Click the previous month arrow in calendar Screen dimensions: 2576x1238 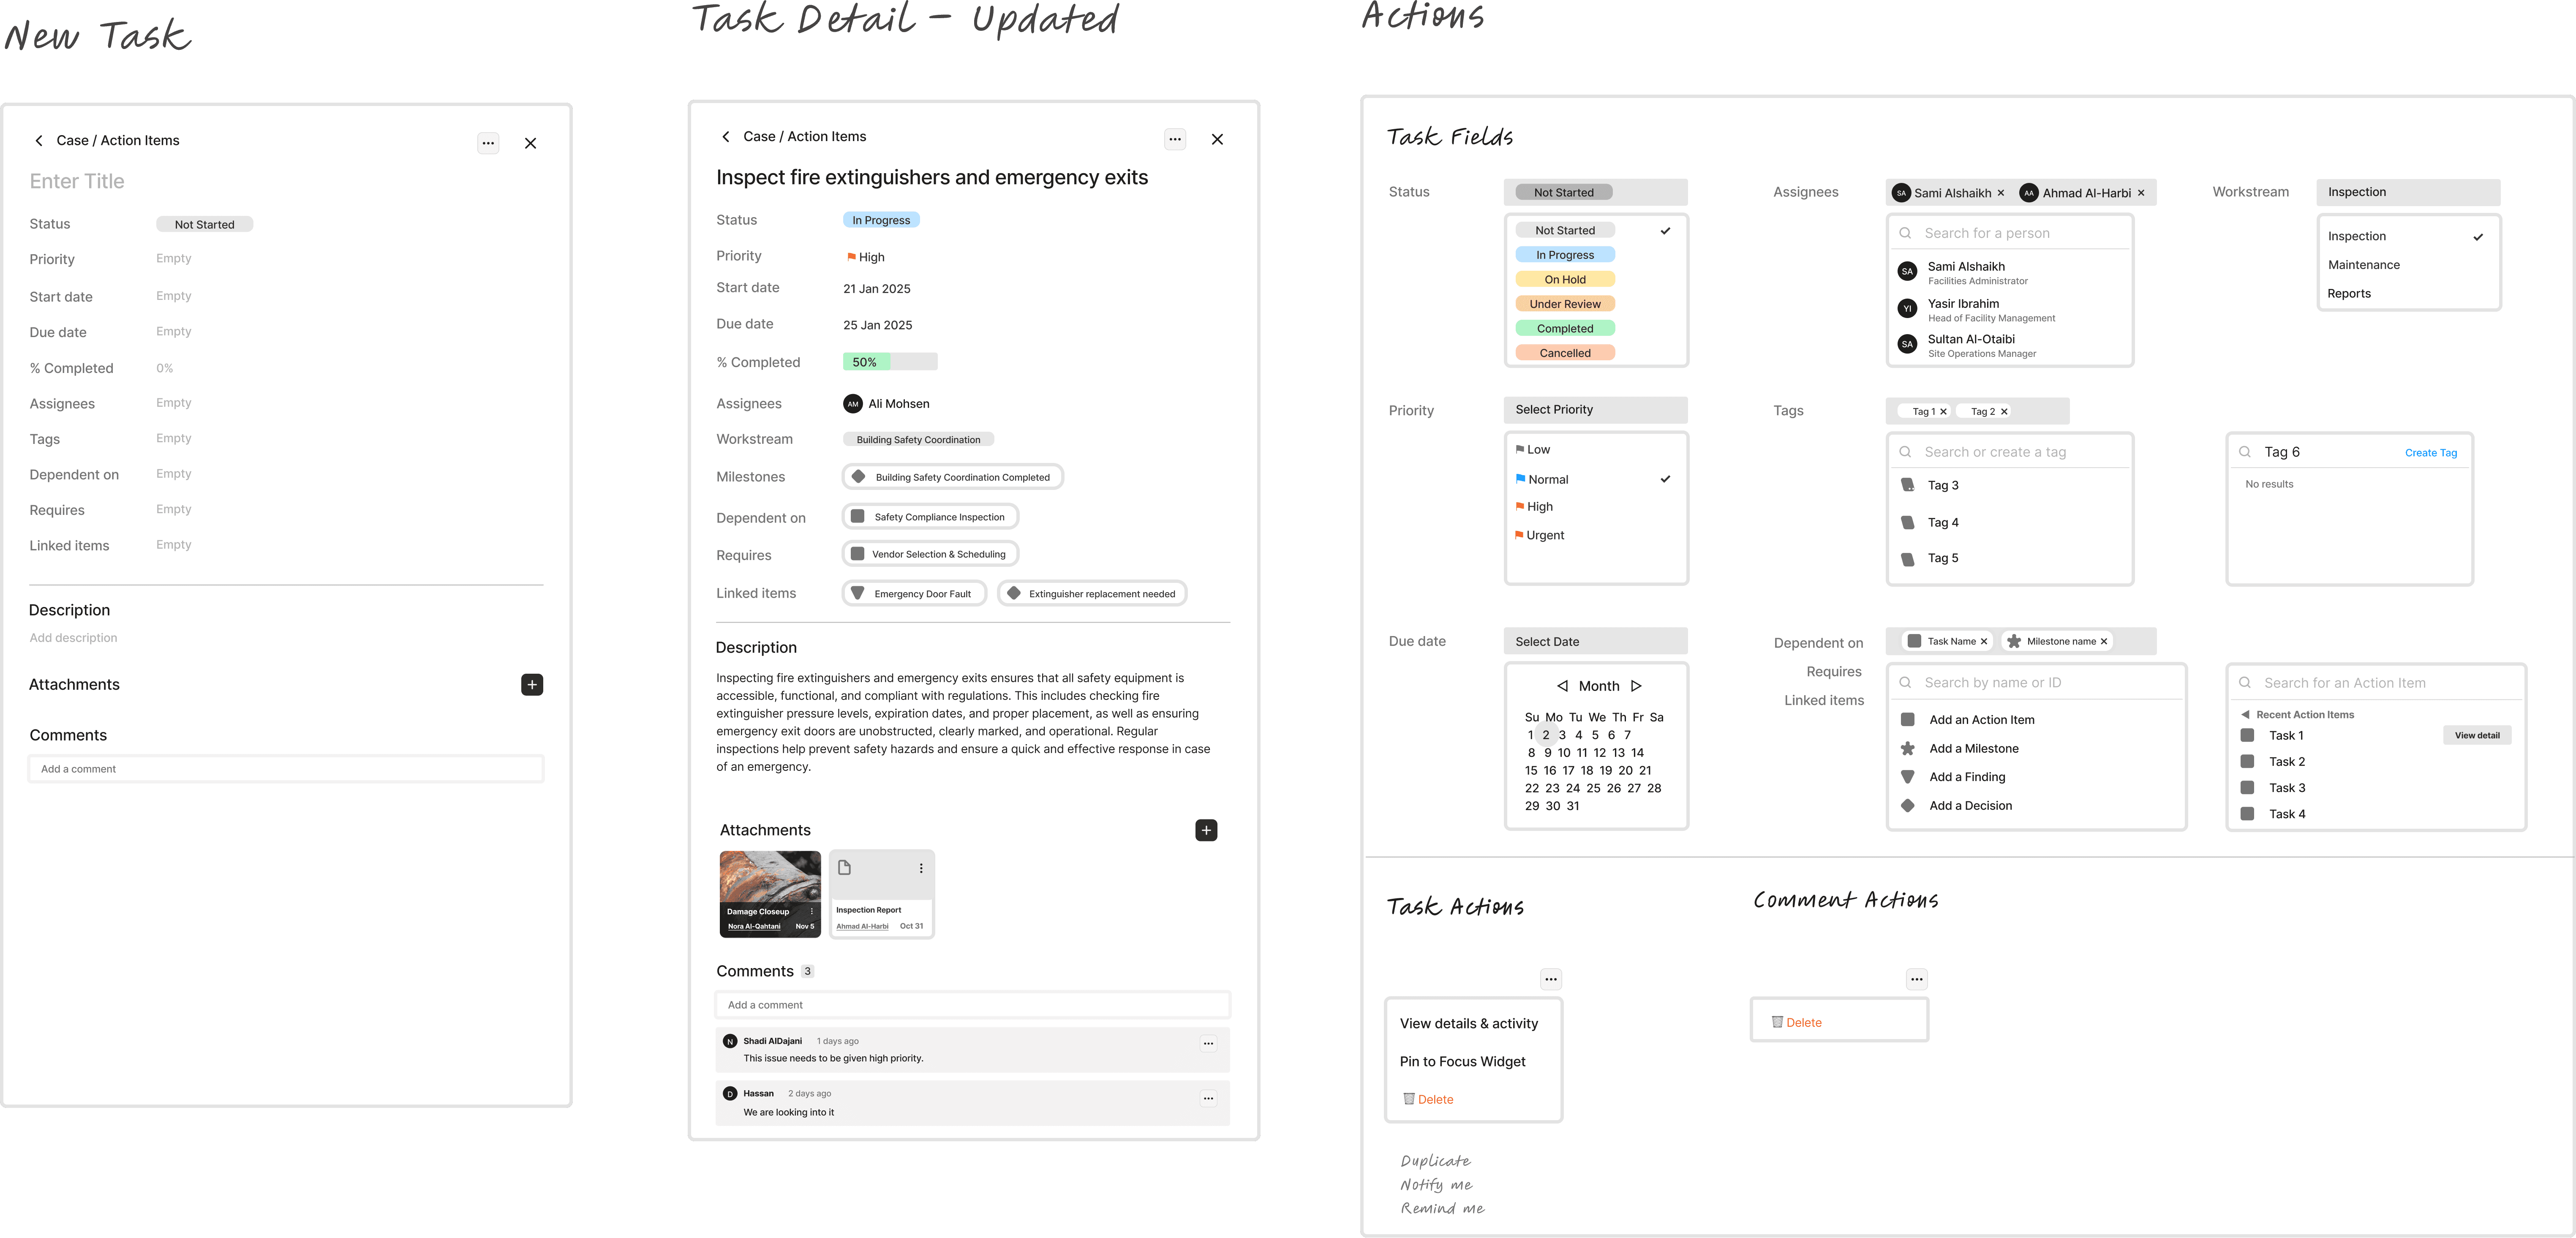pos(1562,686)
